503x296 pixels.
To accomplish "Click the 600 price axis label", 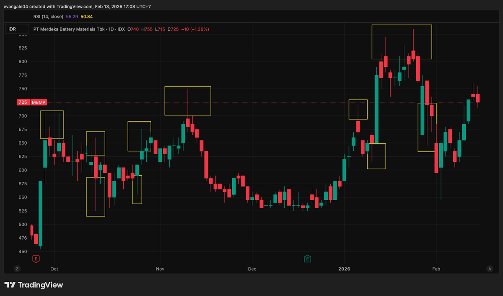I will pyautogui.click(x=23, y=170).
